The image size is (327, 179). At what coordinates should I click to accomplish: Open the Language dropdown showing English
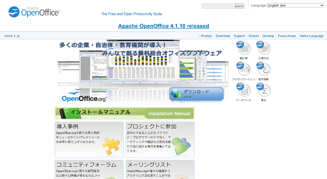tap(296, 5)
